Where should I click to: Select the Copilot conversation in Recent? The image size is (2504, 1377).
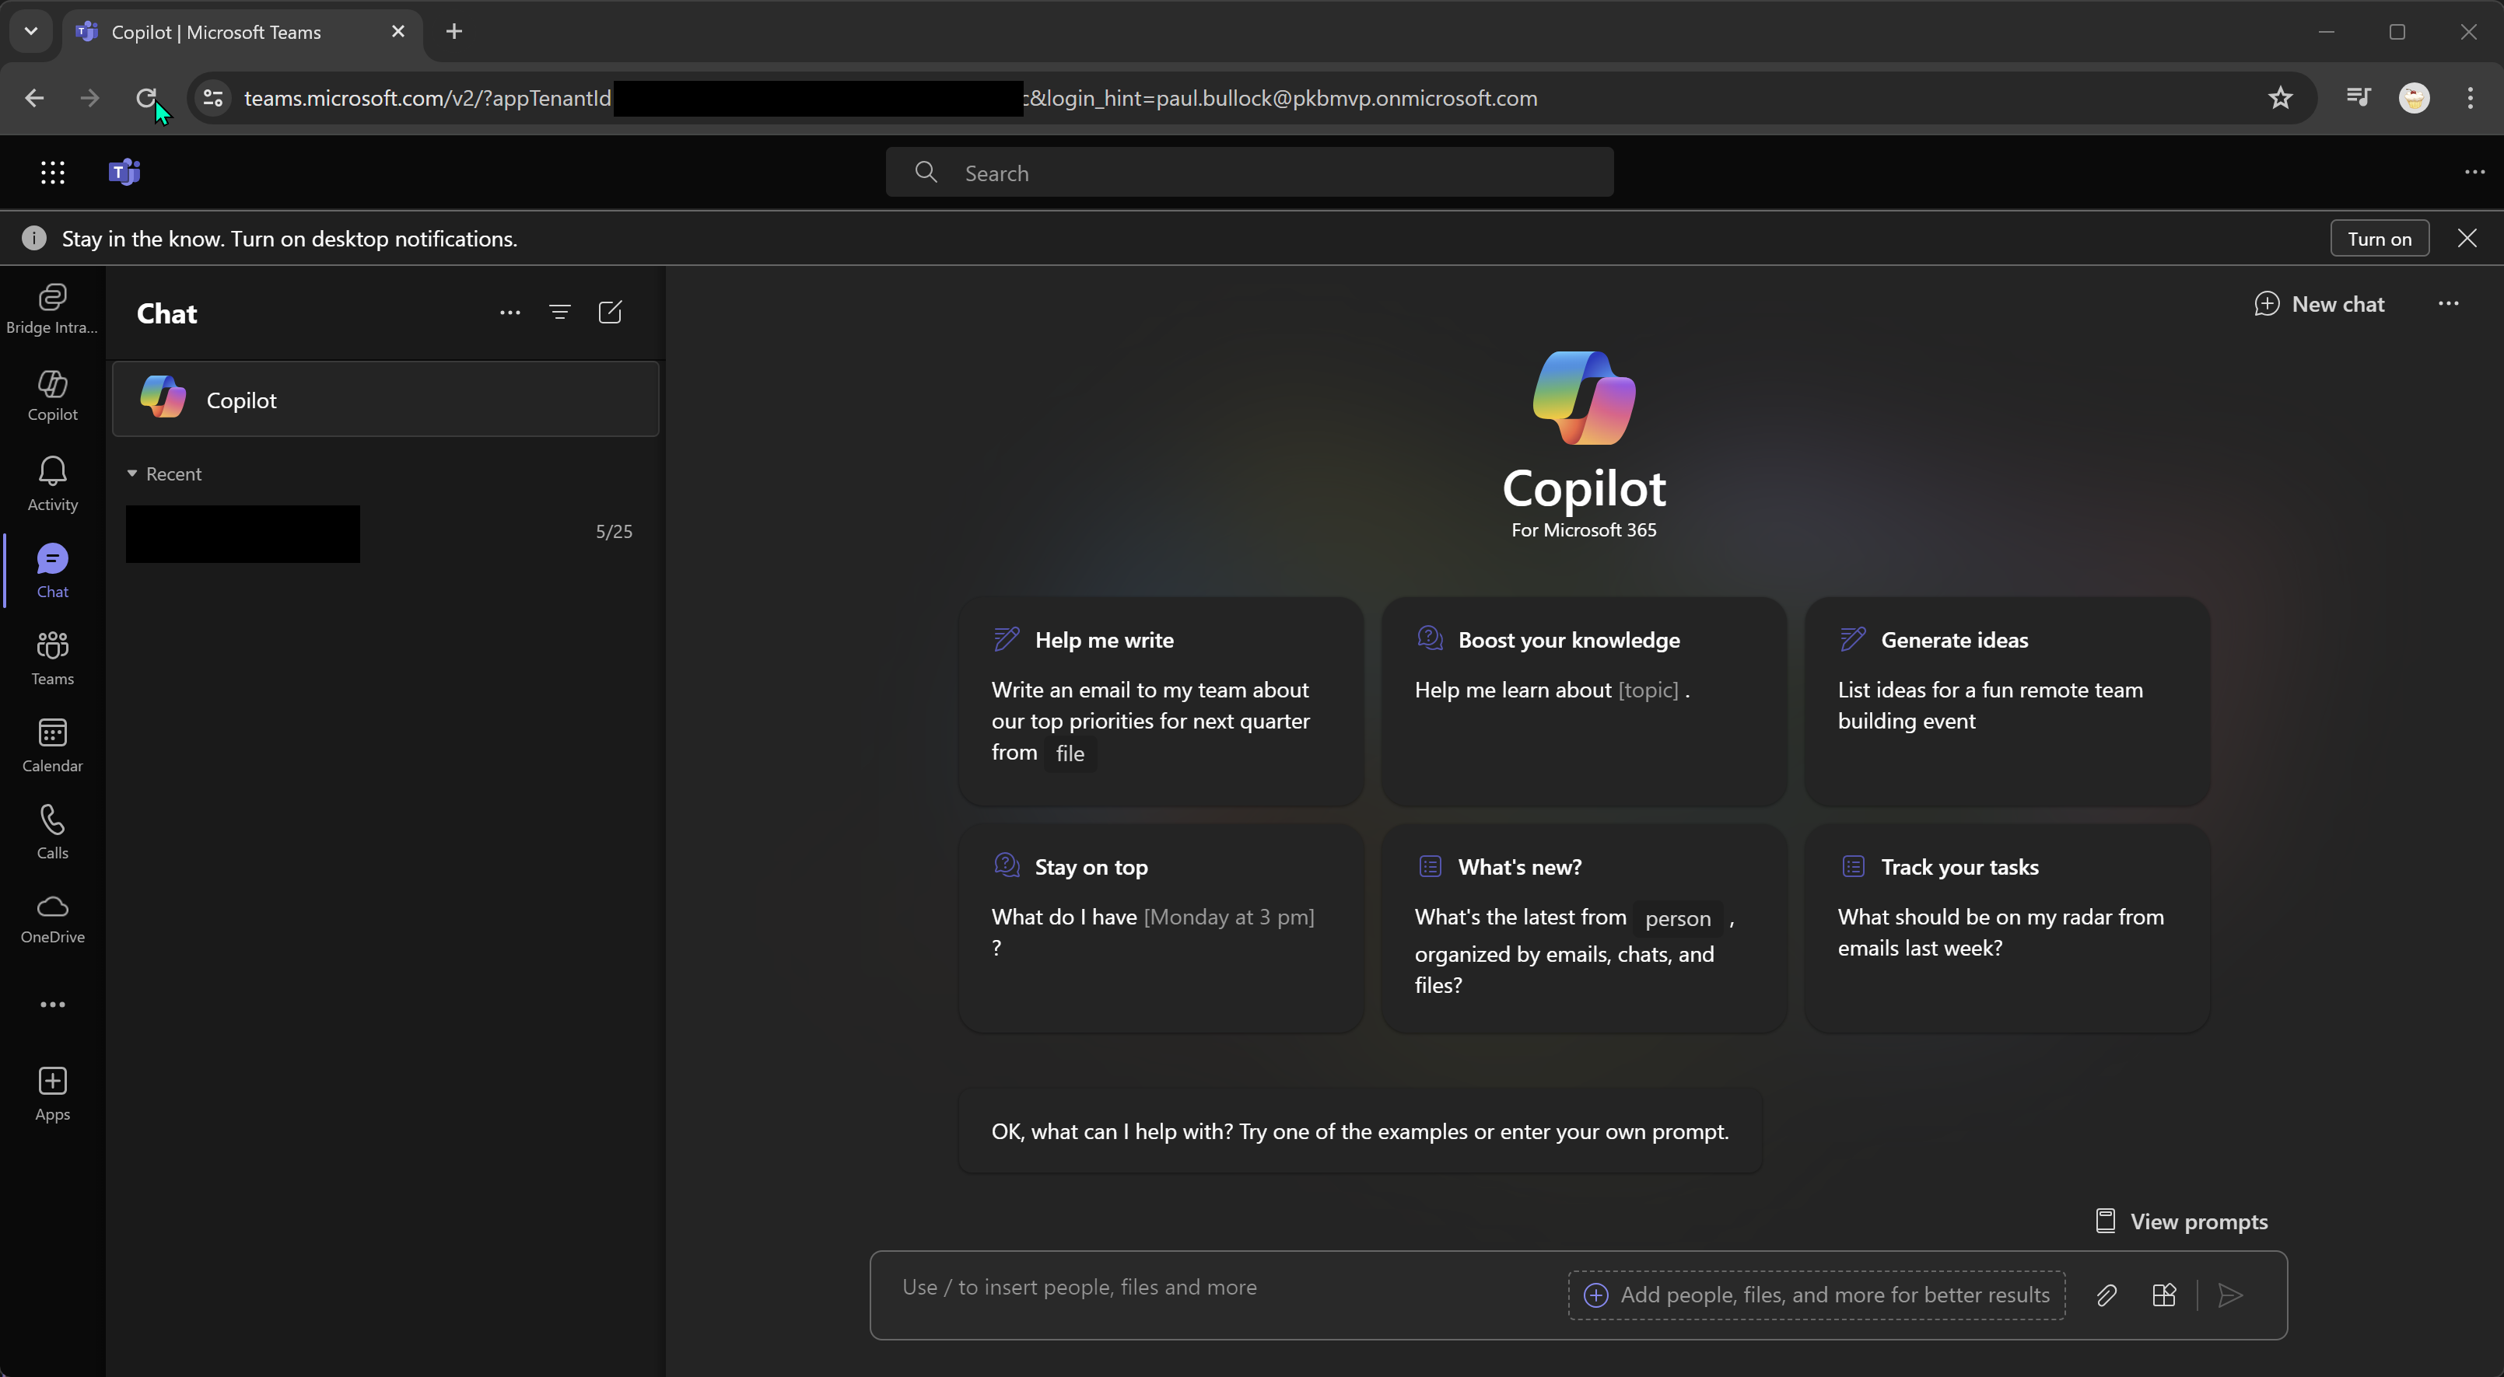[386, 398]
